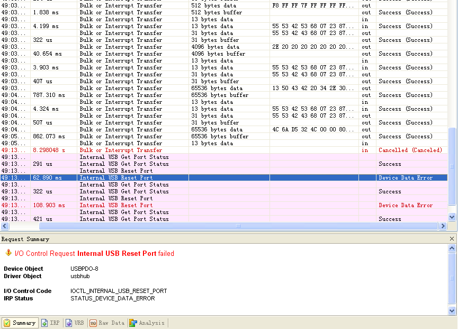
Task: Select the row with duration 4.199 ms
Action: [224, 26]
